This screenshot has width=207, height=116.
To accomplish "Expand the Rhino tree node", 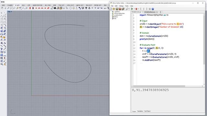I will [111, 17].
